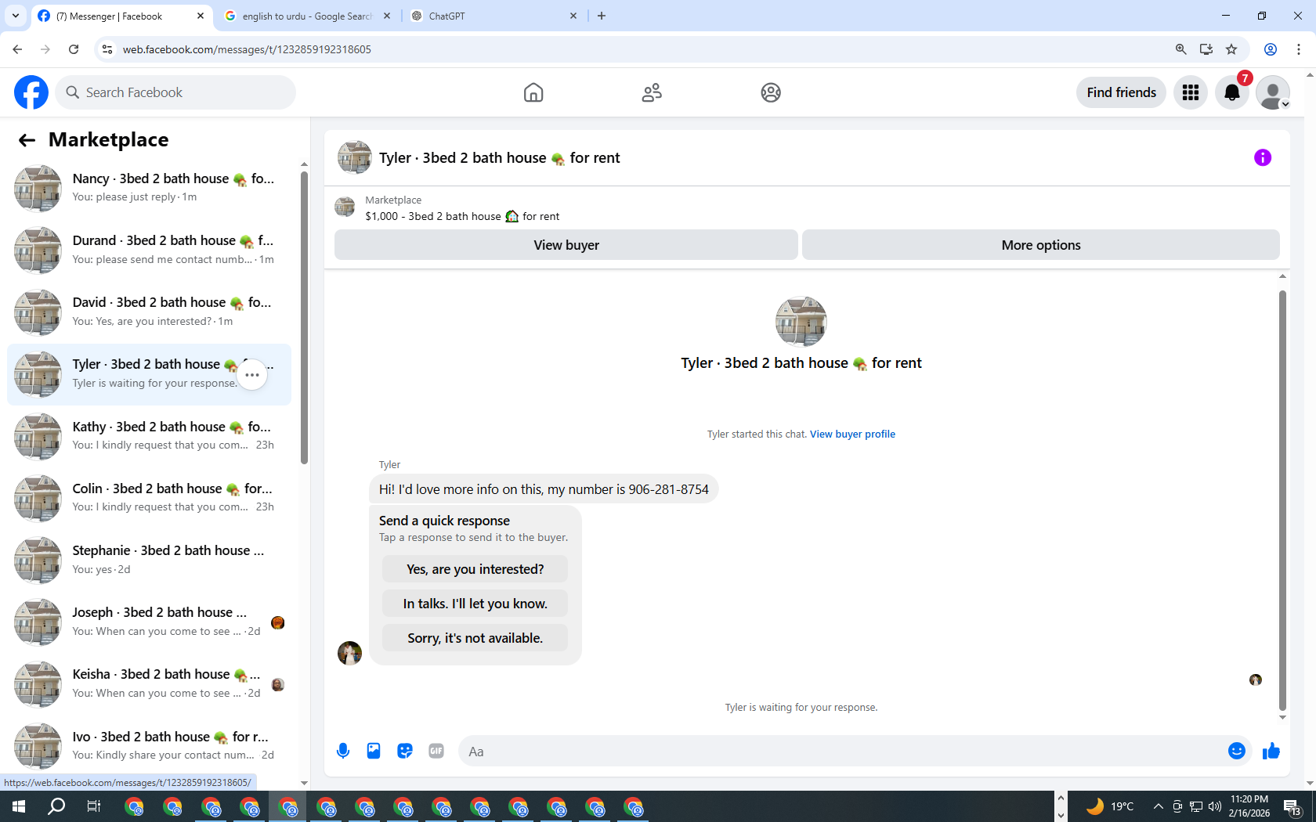Choose a sticker with the sticker icon
Screen dimensions: 1316x822
pos(405,752)
